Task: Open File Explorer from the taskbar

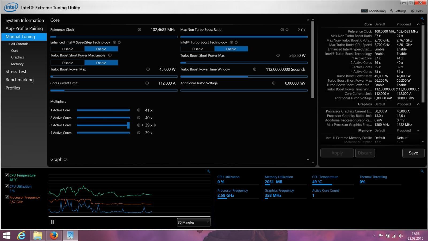Action: [x=38, y=236]
